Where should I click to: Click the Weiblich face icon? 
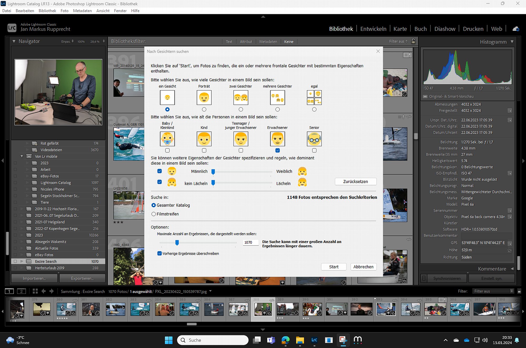click(302, 171)
